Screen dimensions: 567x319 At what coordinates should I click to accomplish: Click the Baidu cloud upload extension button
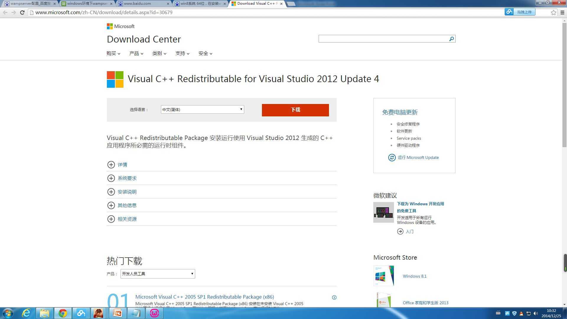520,12
